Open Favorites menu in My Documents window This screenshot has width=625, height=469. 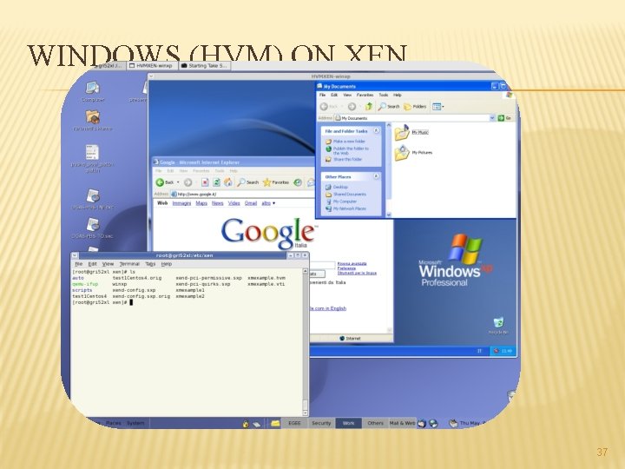click(365, 95)
